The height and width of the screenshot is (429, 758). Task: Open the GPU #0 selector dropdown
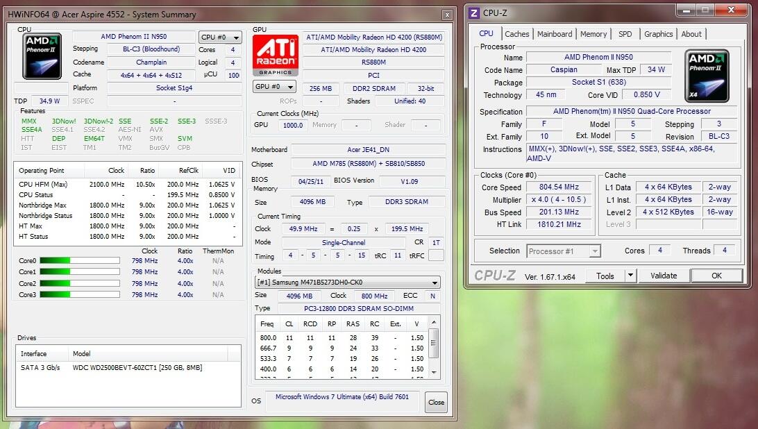274,87
